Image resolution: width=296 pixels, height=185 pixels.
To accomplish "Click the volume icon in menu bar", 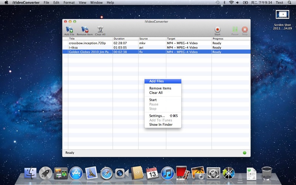I will click(238, 3).
